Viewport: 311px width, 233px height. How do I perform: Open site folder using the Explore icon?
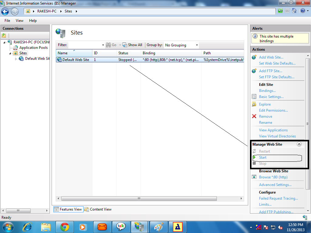click(254, 104)
